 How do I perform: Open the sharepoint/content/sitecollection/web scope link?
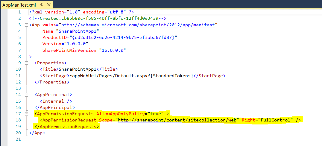click(x=177, y=120)
